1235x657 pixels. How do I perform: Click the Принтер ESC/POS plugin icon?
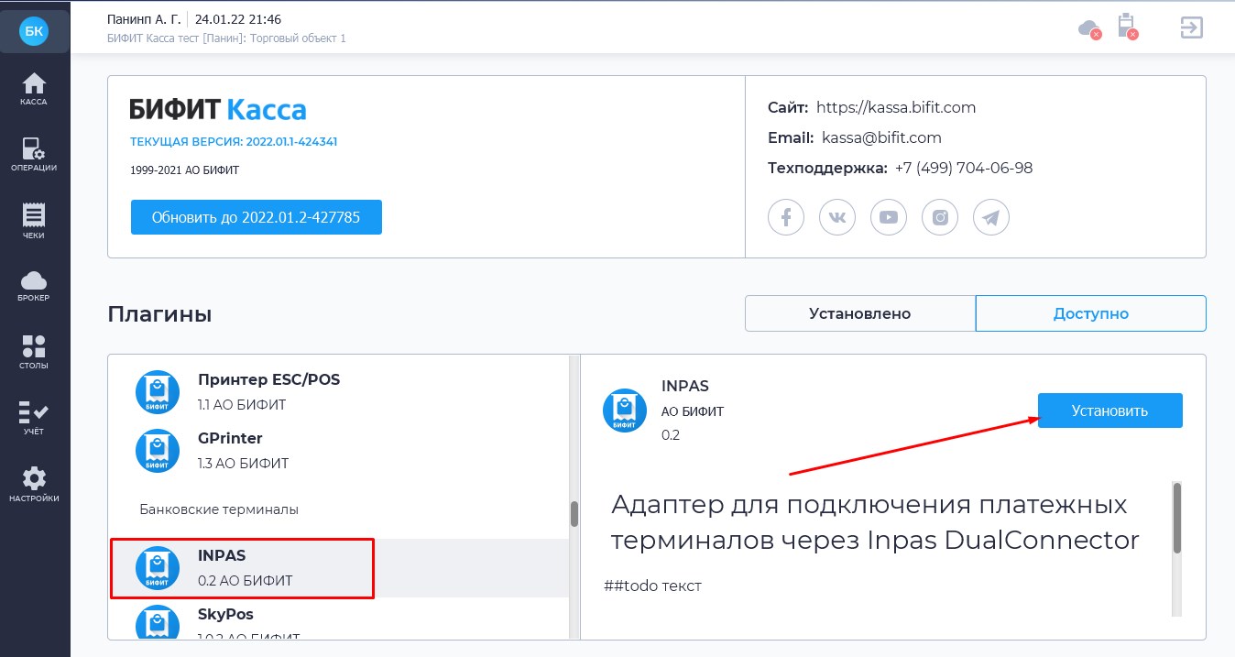[x=158, y=392]
